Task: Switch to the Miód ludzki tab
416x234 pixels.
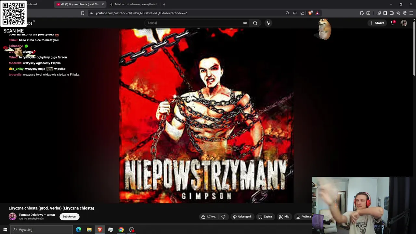Action: pyautogui.click(x=133, y=4)
